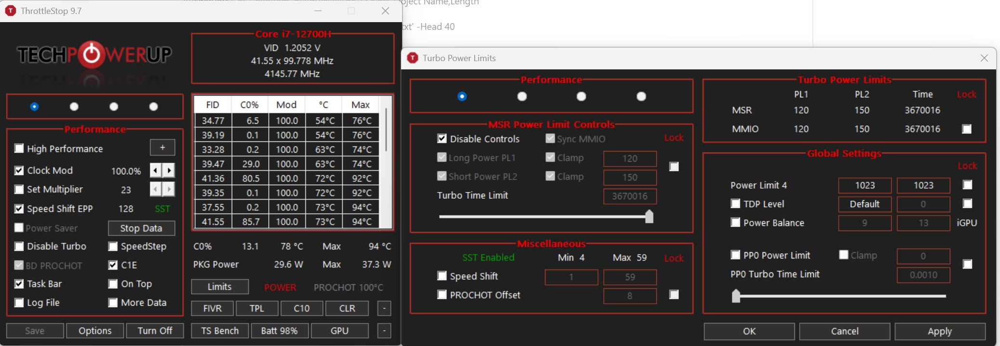Enable Speed Shift in Miscellaneous section
The width and height of the screenshot is (1000, 346).
(442, 276)
